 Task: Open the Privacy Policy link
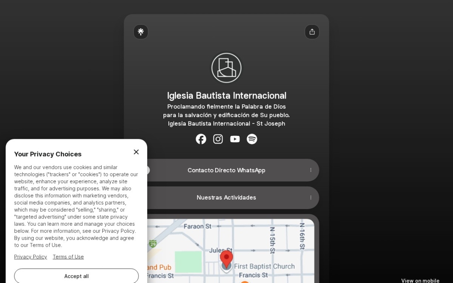pyautogui.click(x=31, y=257)
